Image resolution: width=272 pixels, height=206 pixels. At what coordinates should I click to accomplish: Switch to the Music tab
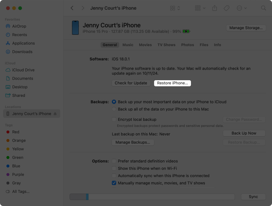pos(128,45)
